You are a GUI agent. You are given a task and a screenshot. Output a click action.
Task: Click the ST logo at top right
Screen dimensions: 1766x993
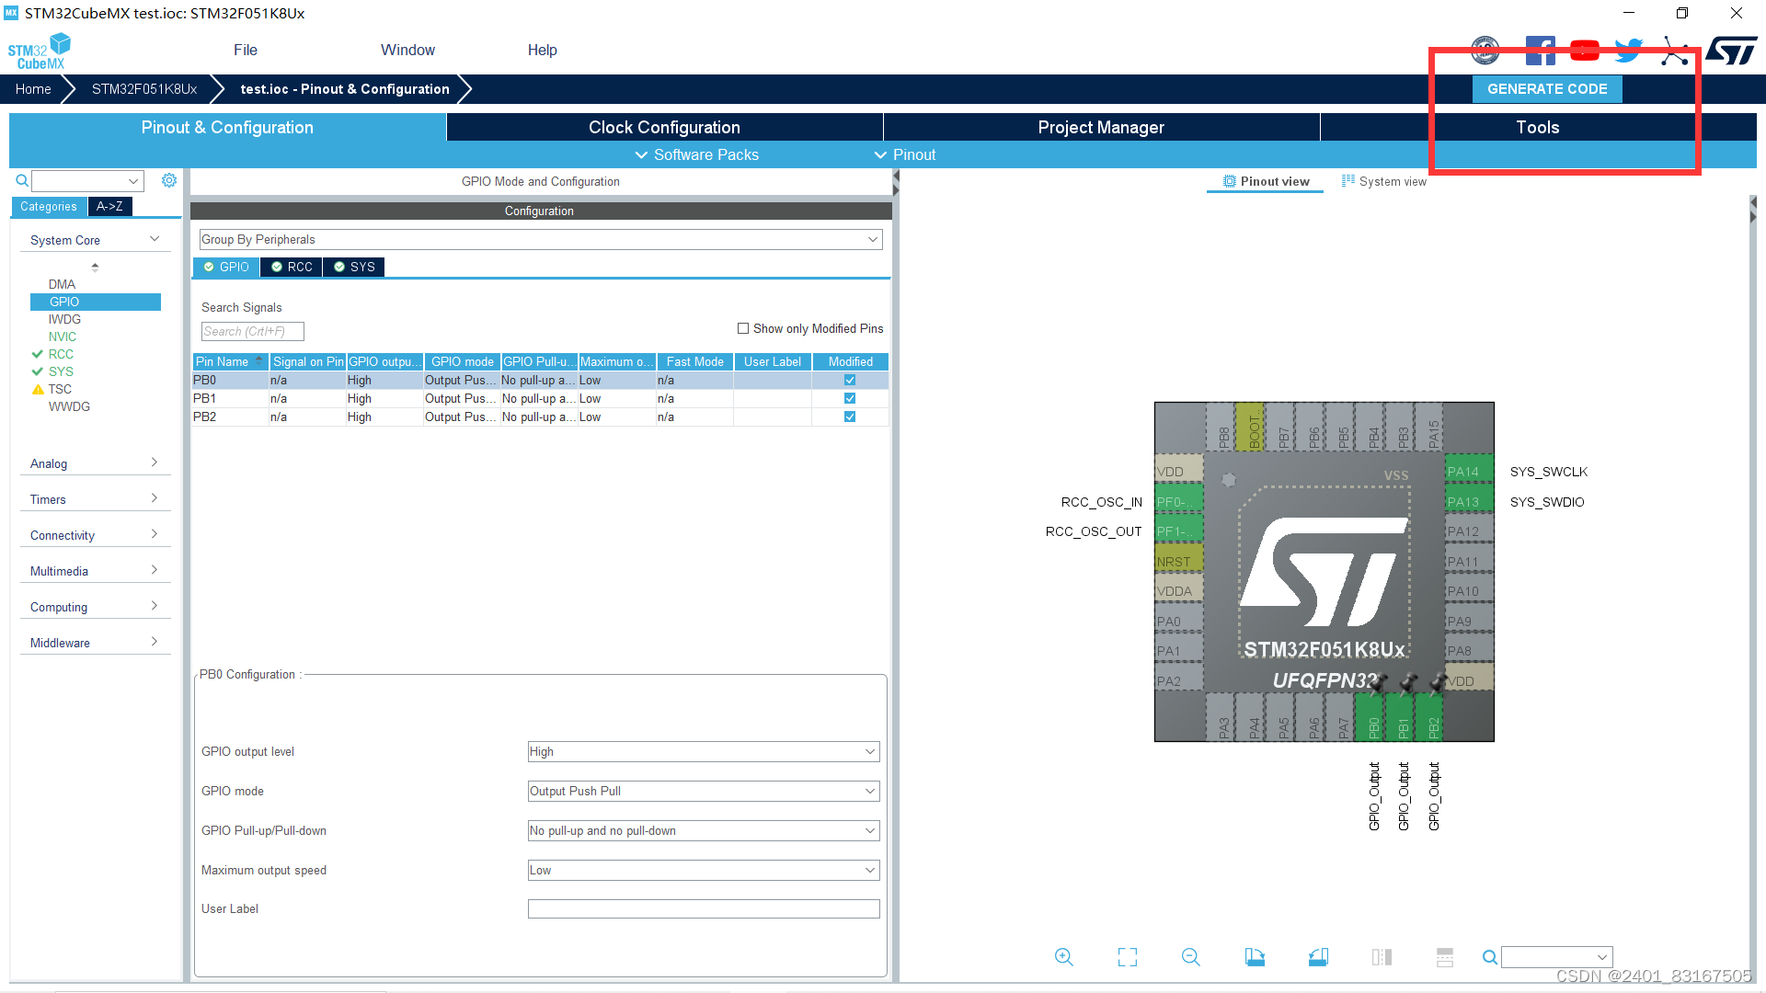coord(1732,51)
